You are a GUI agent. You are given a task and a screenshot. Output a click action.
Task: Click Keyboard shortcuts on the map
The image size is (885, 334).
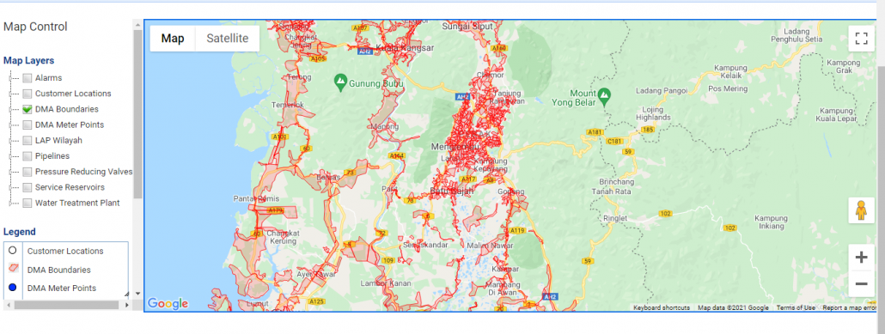662,307
